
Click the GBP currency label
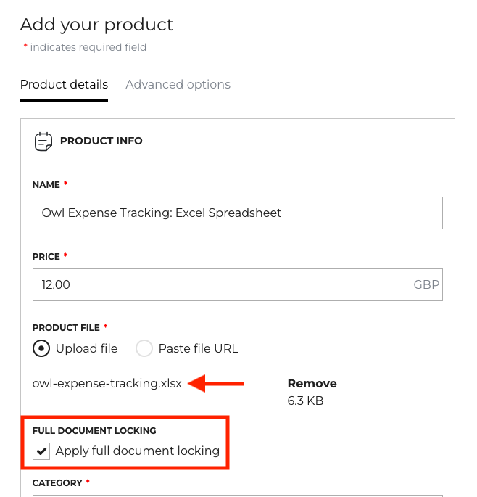click(x=426, y=285)
